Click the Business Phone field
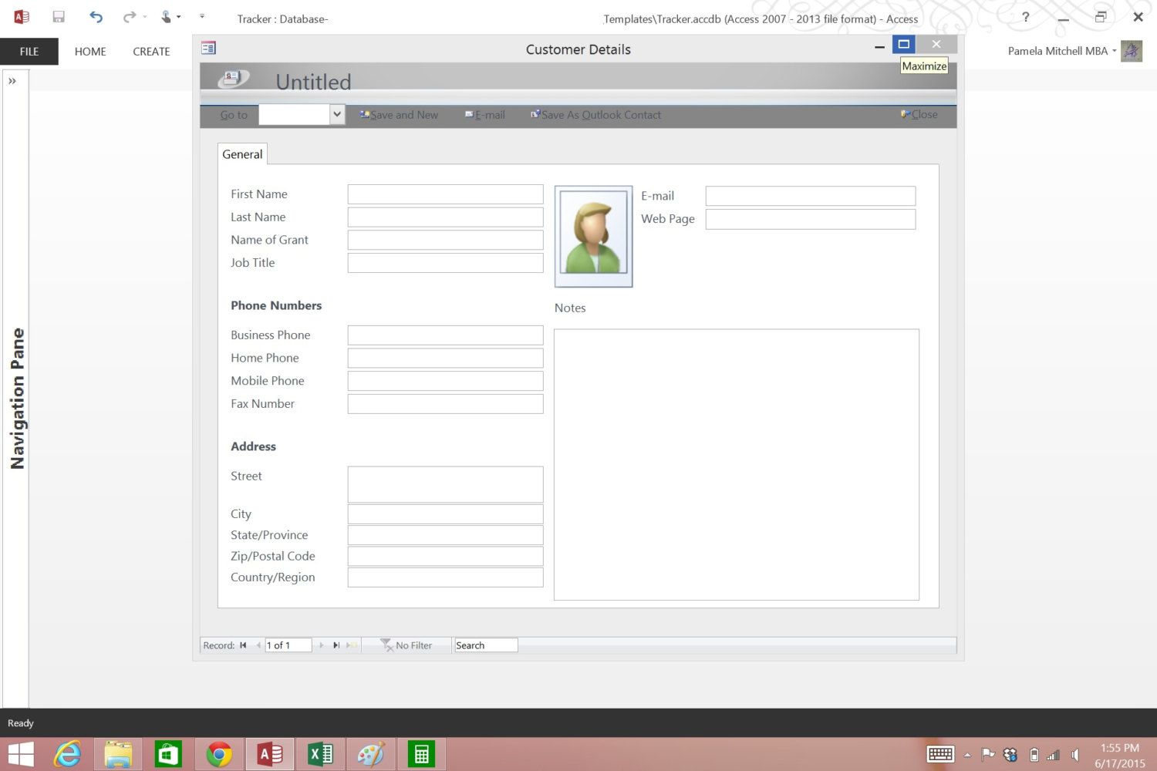This screenshot has width=1157, height=771. [445, 335]
